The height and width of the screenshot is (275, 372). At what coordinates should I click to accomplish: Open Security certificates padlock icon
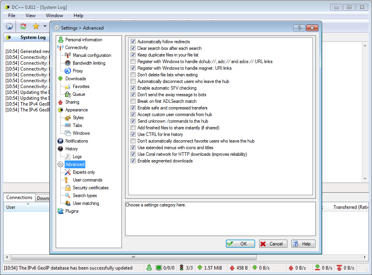click(68, 188)
